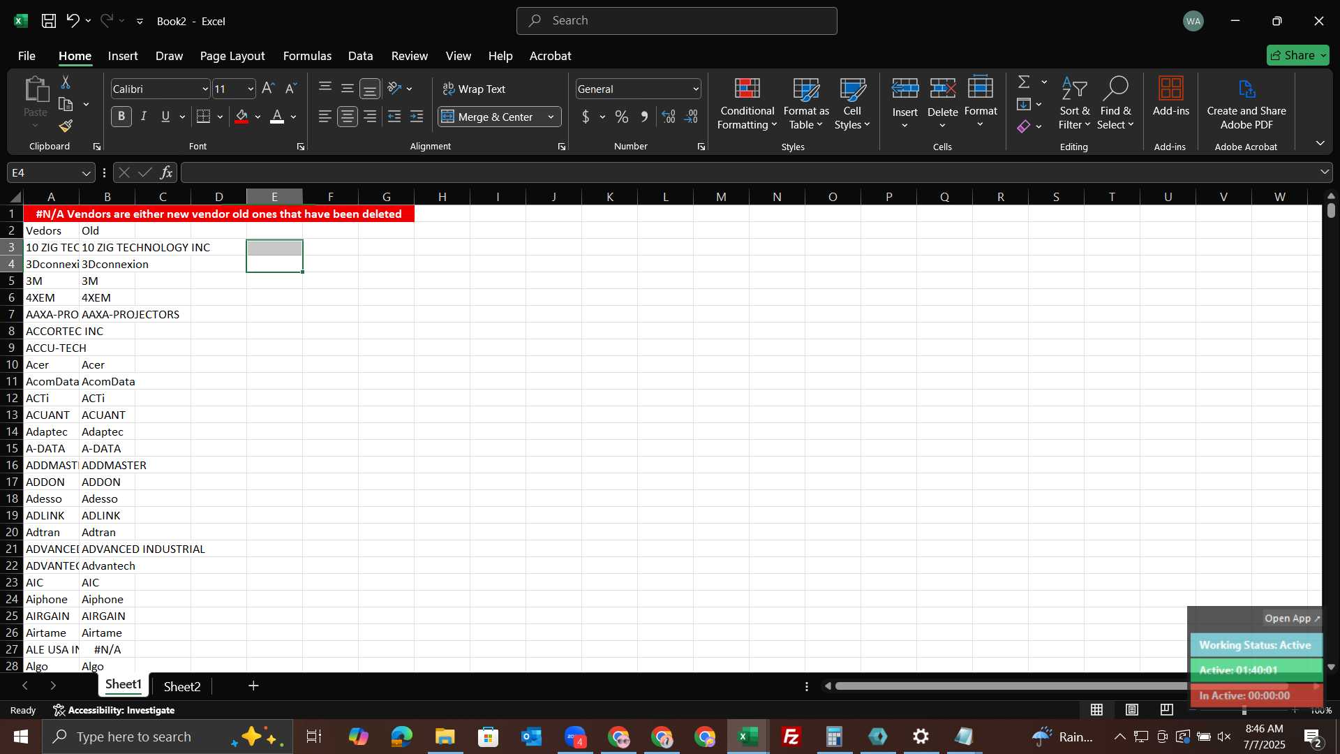The image size is (1340, 754).
Task: Apply Comma Style number format
Action: [x=644, y=117]
